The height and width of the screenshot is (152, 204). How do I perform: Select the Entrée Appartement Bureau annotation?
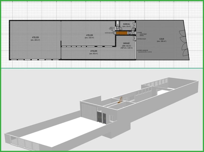(x=143, y=34)
